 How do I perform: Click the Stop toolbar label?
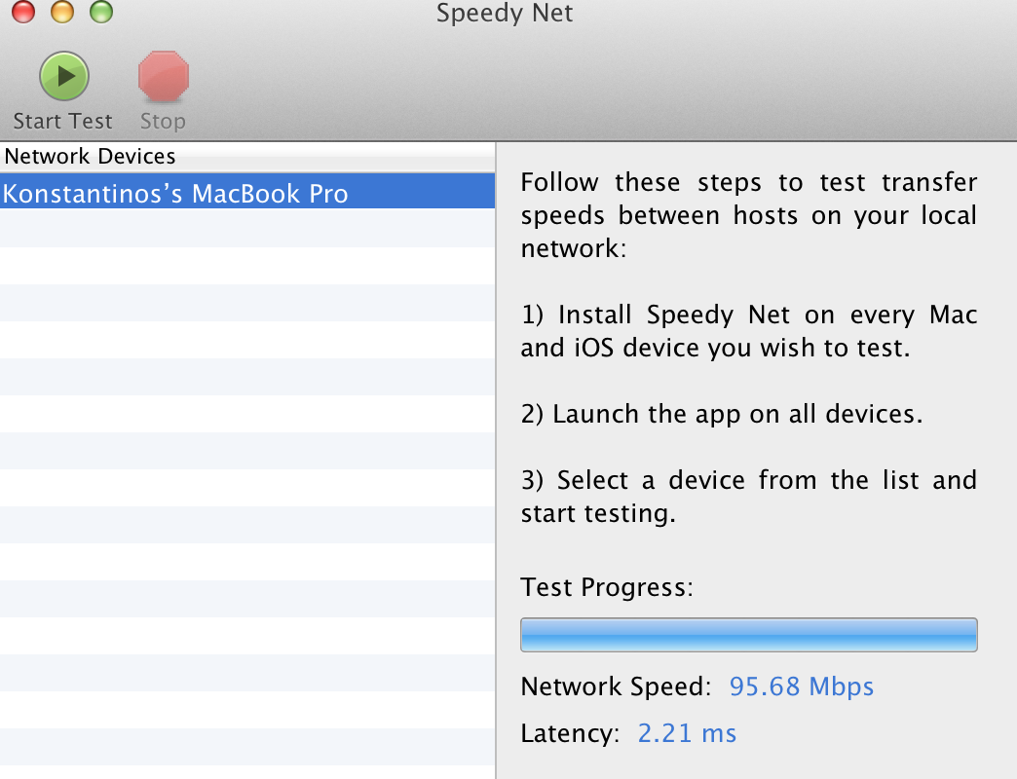point(163,121)
